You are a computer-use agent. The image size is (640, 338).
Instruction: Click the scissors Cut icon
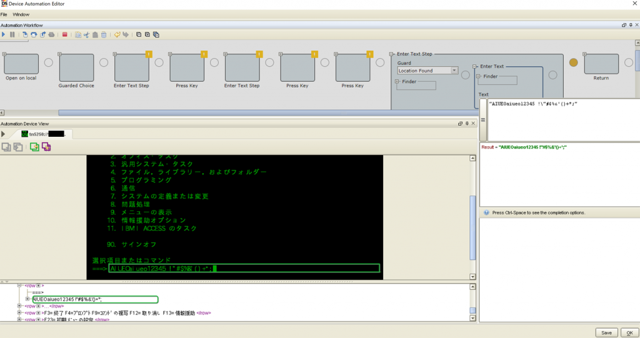pos(86,34)
